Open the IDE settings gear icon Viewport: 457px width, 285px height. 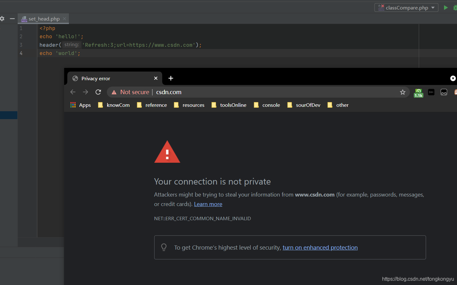(x=2, y=19)
